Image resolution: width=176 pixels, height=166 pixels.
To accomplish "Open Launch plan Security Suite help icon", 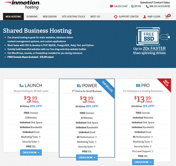I will pyautogui.click(x=38, y=142).
